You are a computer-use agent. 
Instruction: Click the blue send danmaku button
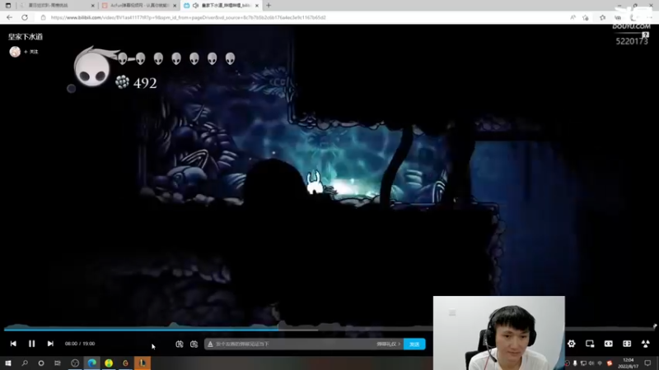click(x=414, y=344)
